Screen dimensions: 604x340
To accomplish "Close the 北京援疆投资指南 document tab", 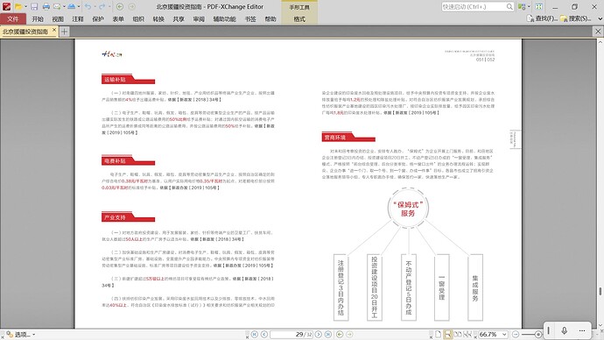I will point(54,30).
